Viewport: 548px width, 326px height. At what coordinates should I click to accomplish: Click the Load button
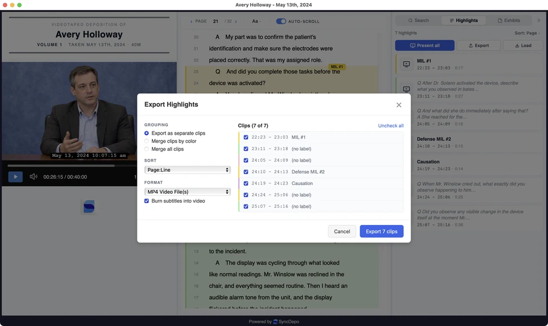[x=523, y=46]
